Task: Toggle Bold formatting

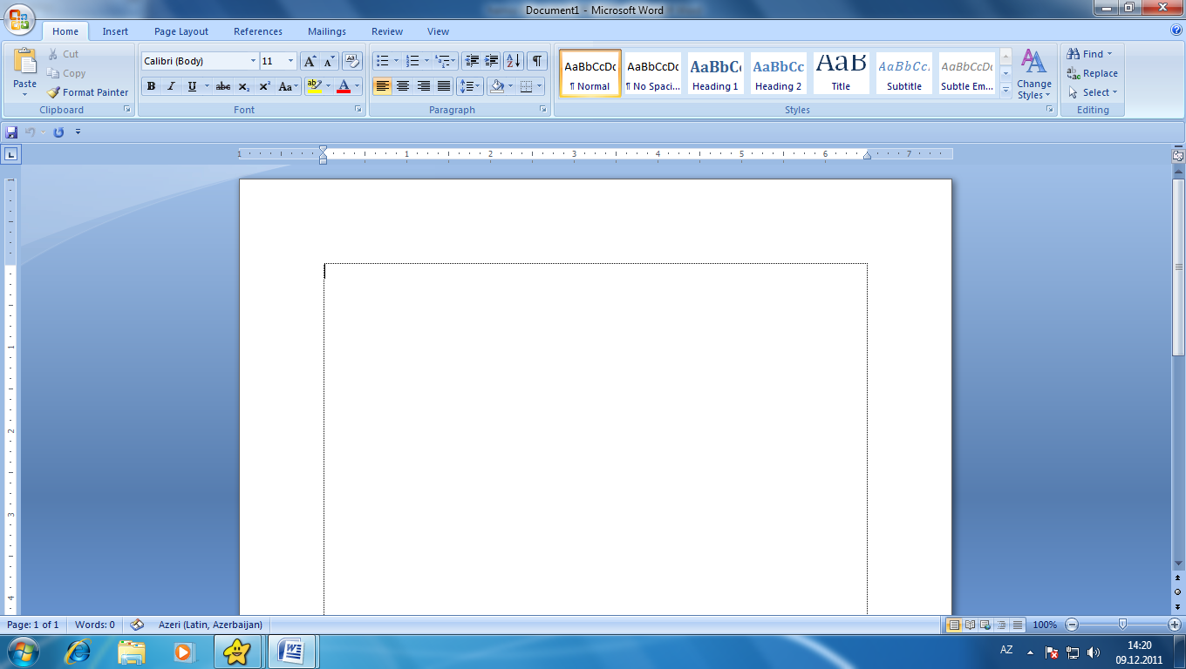Action: click(x=151, y=86)
